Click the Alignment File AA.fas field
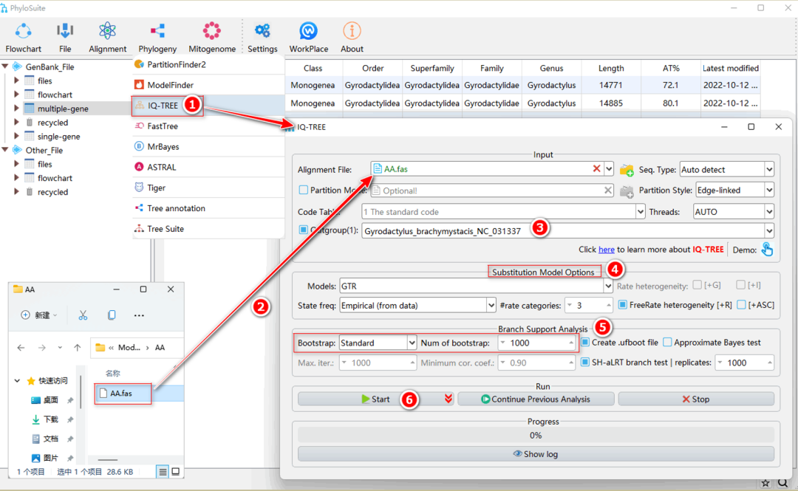This screenshot has height=491, width=798. click(x=492, y=169)
